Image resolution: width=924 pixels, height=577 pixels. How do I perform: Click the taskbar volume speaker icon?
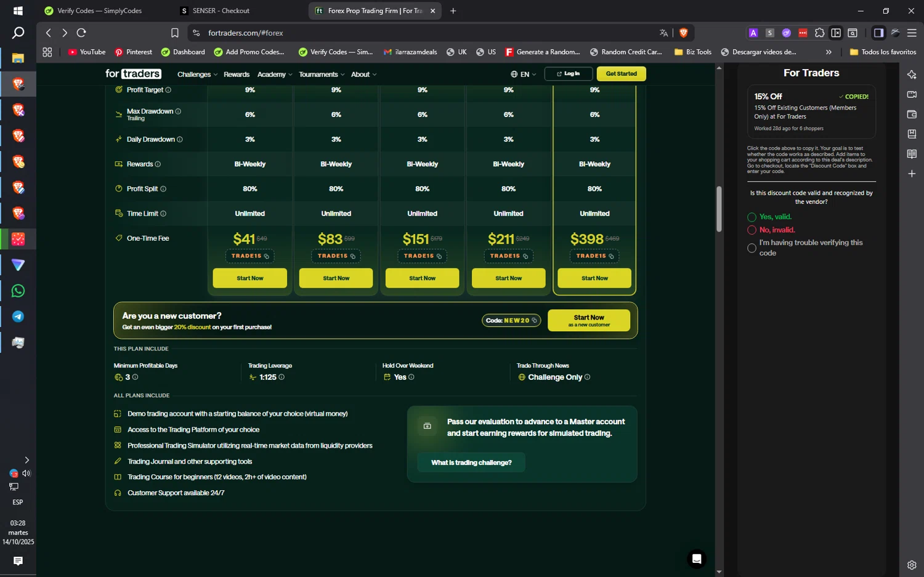[x=26, y=474]
